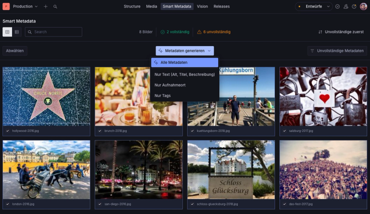Open the salzburg love locks thumbnail
370x214 pixels.
(323, 96)
